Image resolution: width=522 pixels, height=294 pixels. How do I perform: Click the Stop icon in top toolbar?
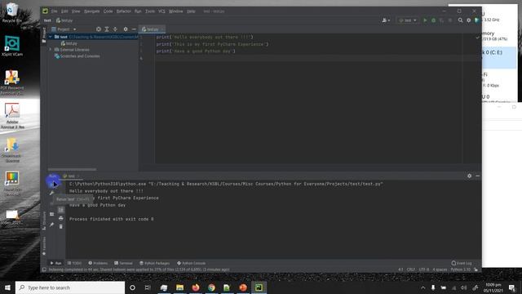click(450, 20)
